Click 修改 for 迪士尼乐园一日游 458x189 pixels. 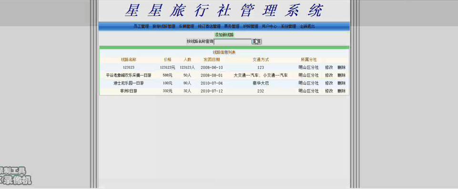329,83
